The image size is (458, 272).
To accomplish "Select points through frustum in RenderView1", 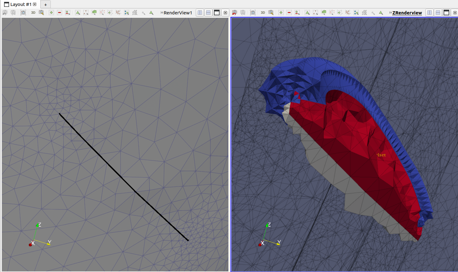I will (x=102, y=13).
